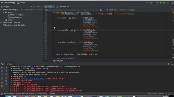Click the IDE and Plugin Updates status message
This screenshot has height=97, width=174.
pyautogui.click(x=29, y=94)
